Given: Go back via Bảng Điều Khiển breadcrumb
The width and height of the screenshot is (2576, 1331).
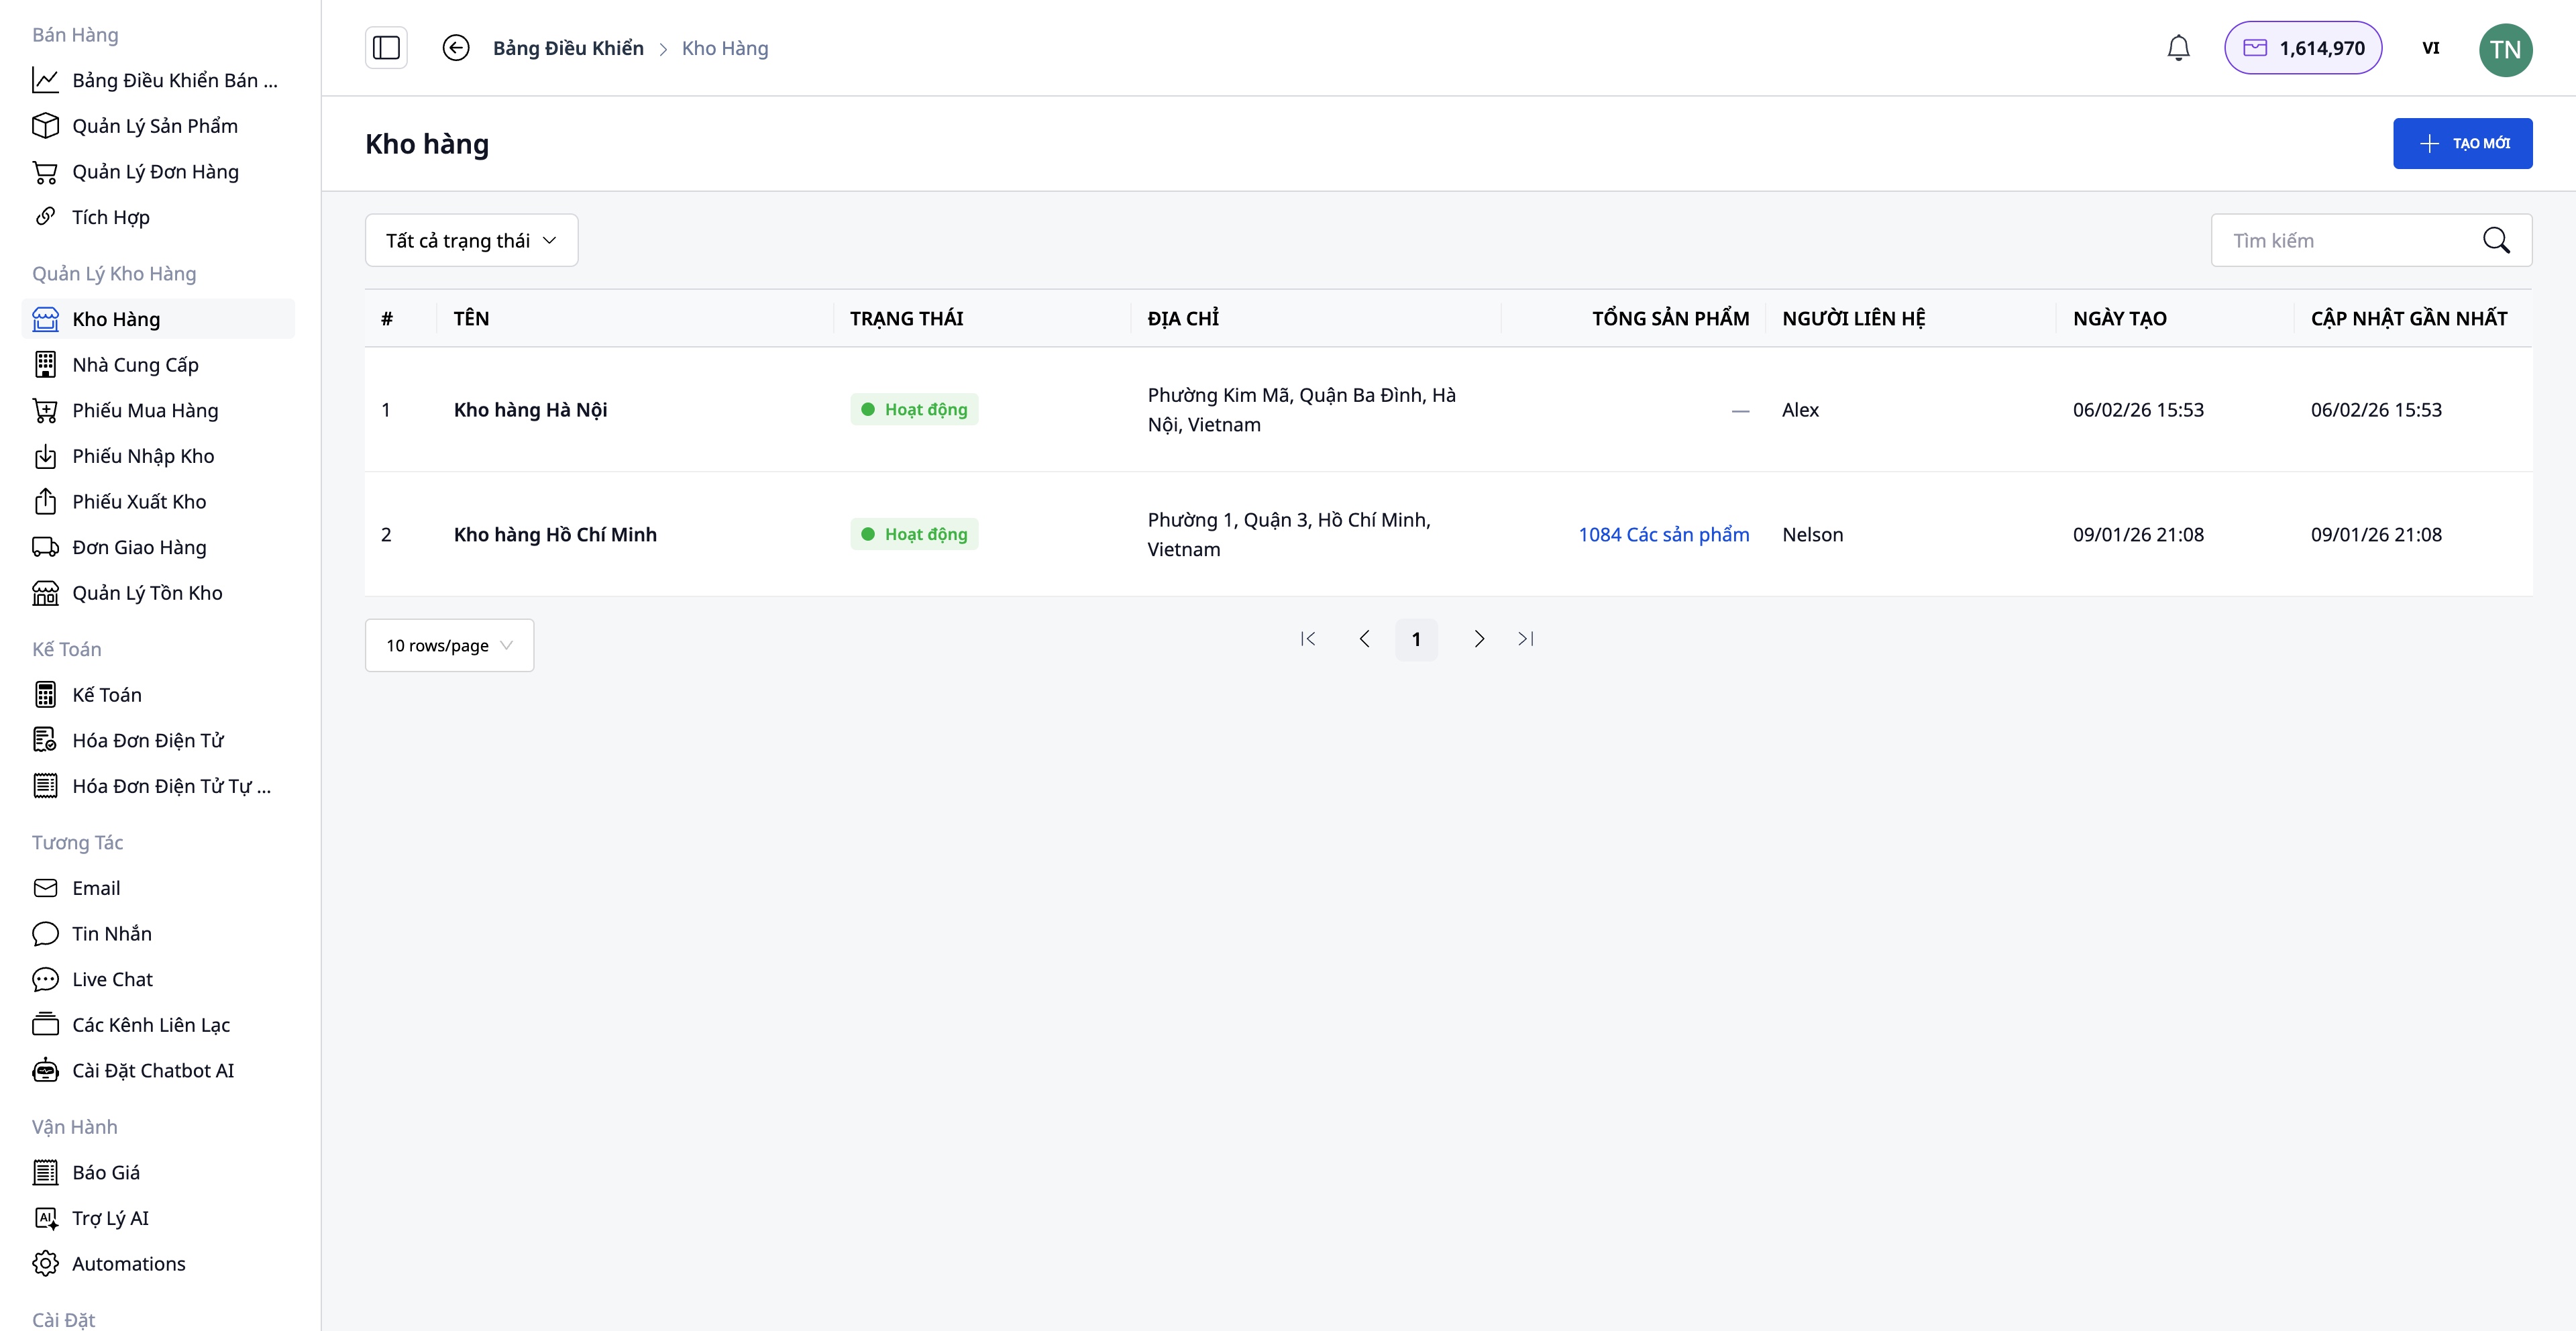Looking at the screenshot, I should (x=567, y=48).
